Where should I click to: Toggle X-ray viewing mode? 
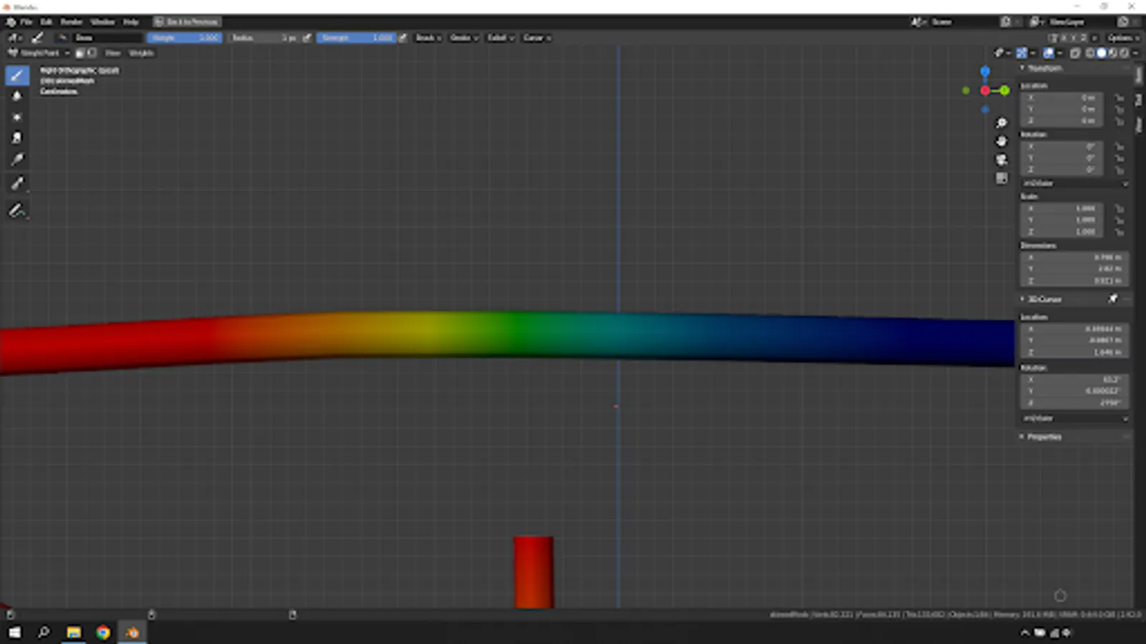point(1075,53)
